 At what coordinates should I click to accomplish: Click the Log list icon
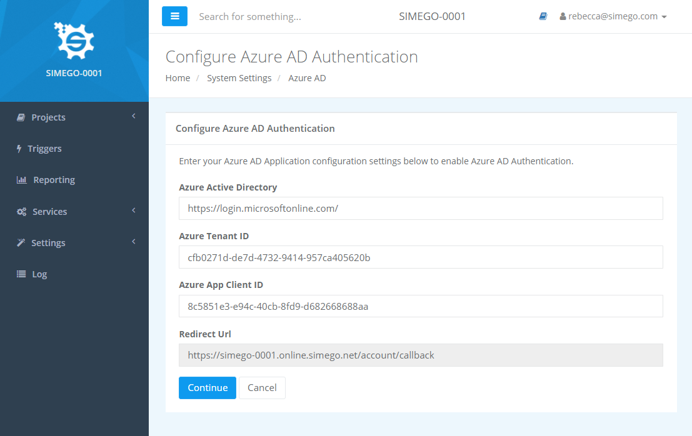point(21,274)
